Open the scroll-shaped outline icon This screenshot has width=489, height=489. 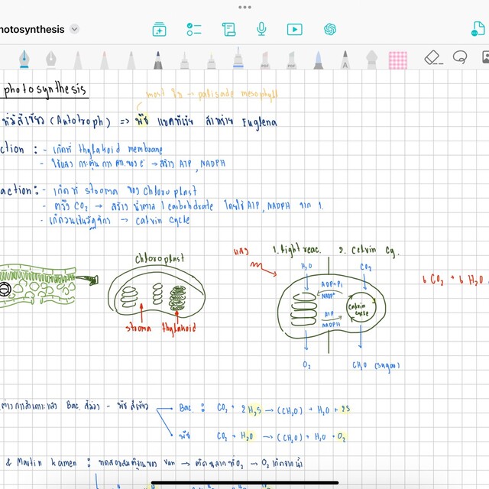point(228,29)
